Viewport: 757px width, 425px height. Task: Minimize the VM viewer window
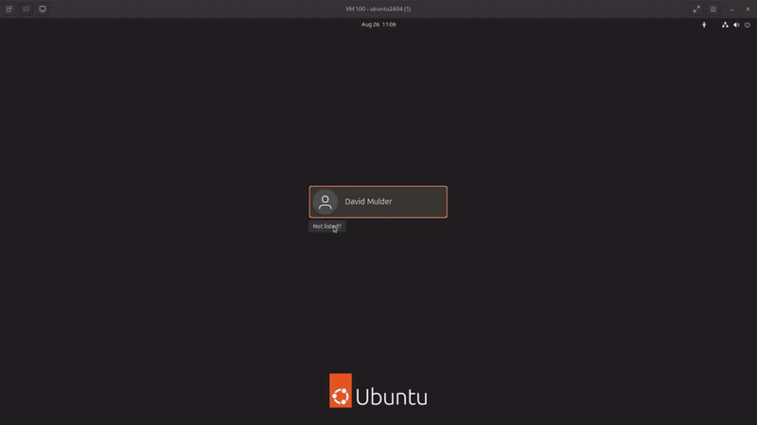tap(731, 8)
